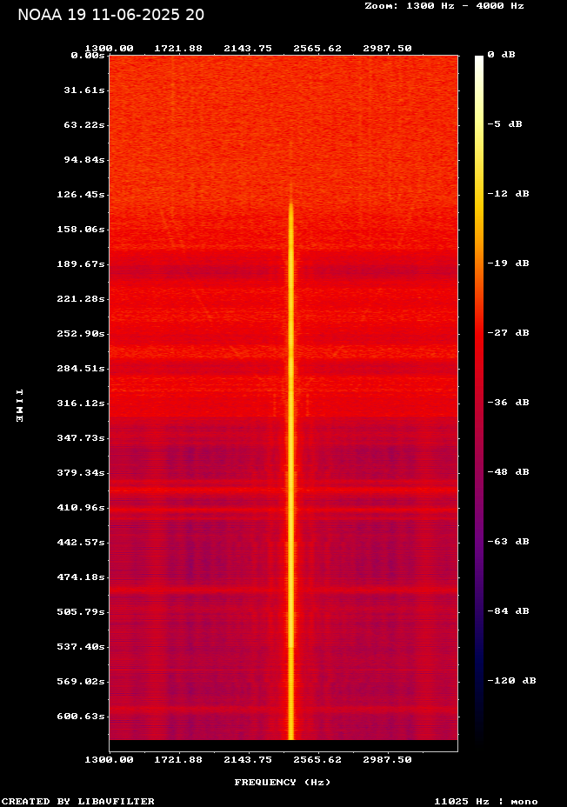Click the -84 dB color scale label
567x807 pixels.
pyautogui.click(x=509, y=611)
